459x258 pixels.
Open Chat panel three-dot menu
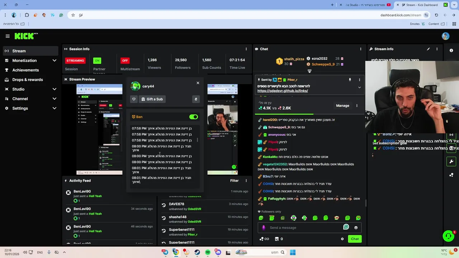click(361, 49)
